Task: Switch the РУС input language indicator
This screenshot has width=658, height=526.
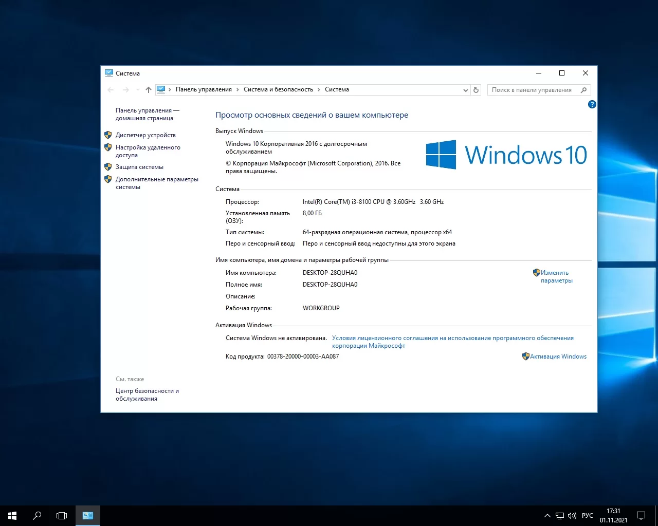Action: point(588,515)
